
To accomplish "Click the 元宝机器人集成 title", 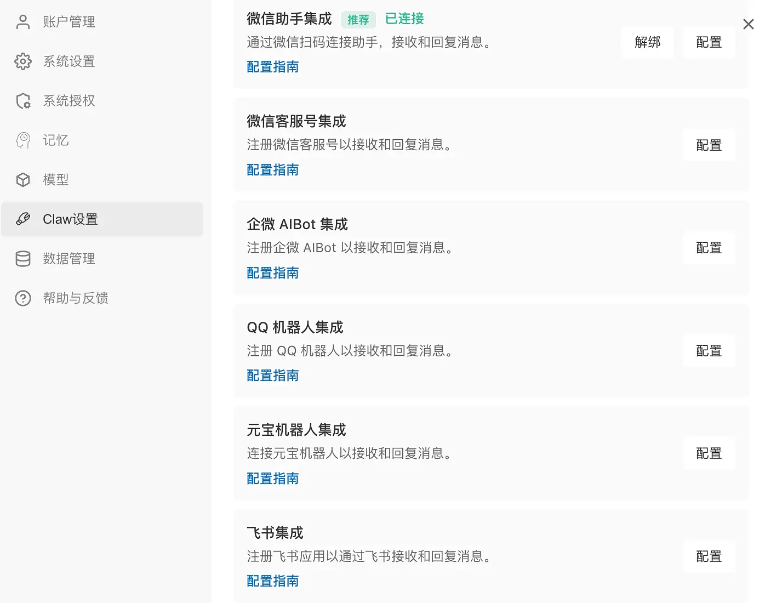I will click(x=296, y=430).
